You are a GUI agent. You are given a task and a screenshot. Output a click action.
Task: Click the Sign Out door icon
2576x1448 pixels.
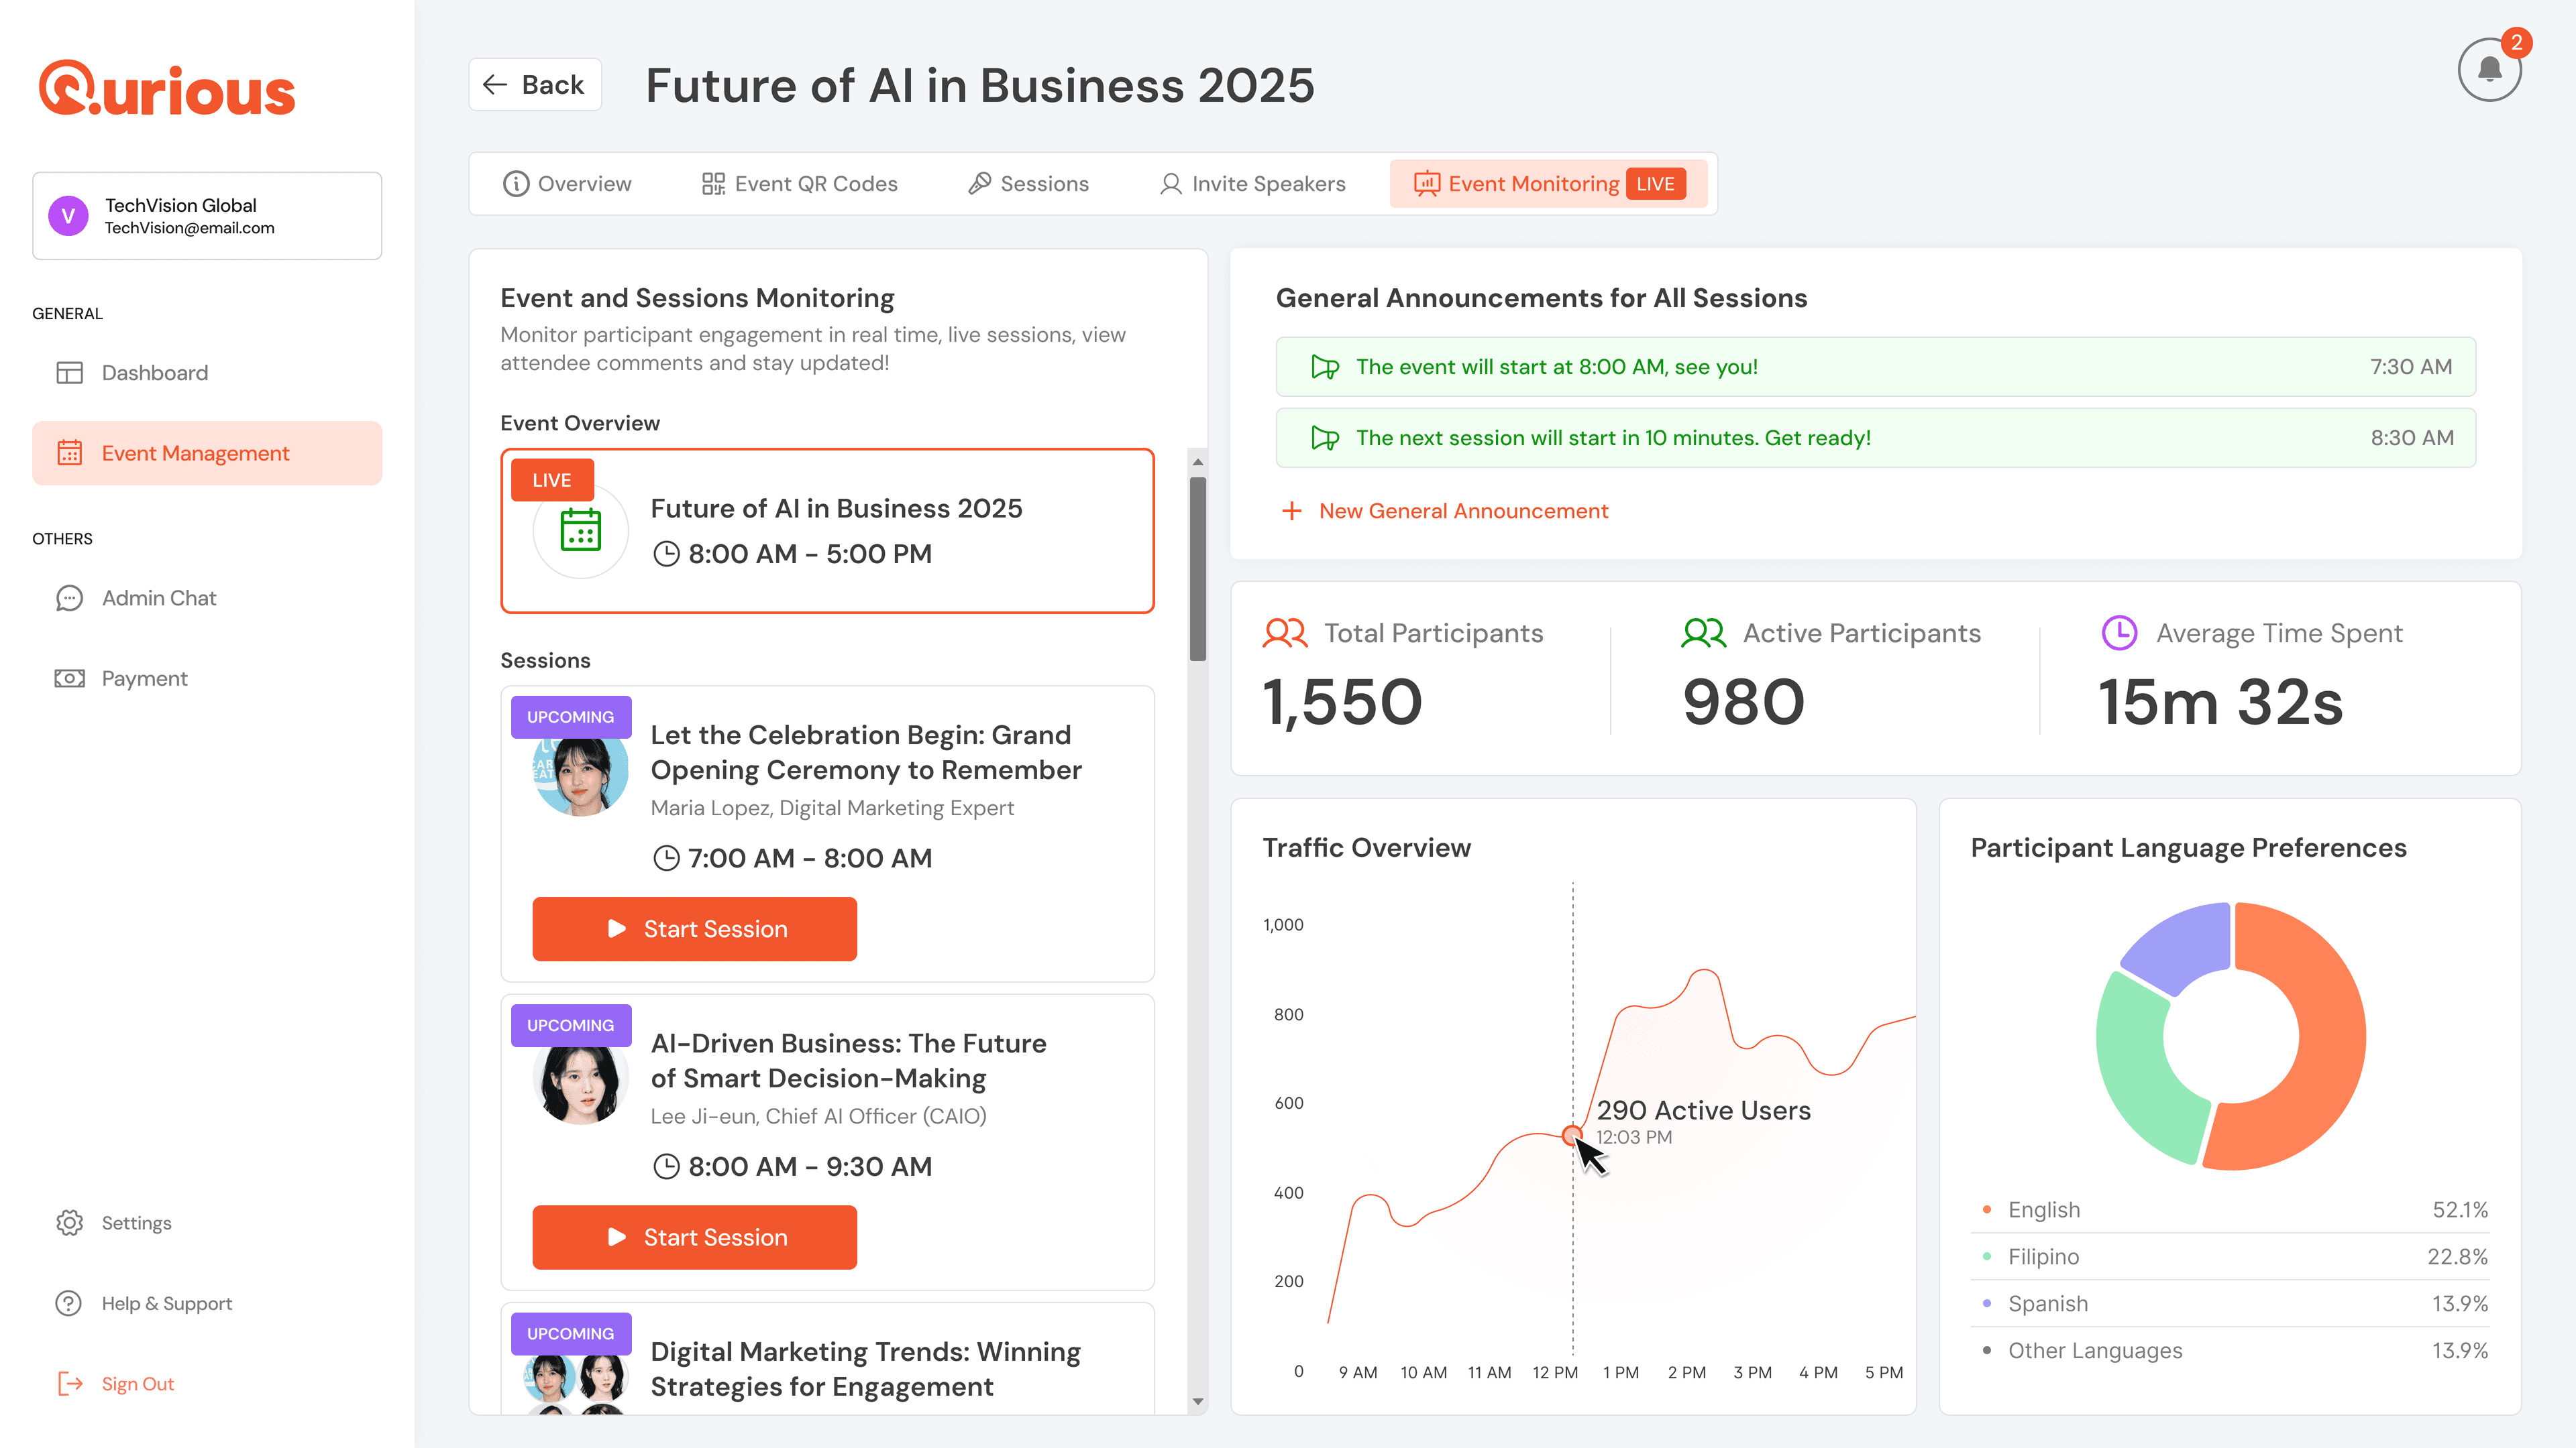click(x=69, y=1383)
